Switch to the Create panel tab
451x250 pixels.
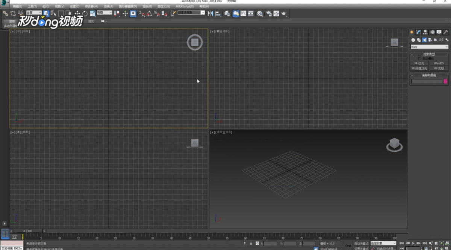click(412, 32)
